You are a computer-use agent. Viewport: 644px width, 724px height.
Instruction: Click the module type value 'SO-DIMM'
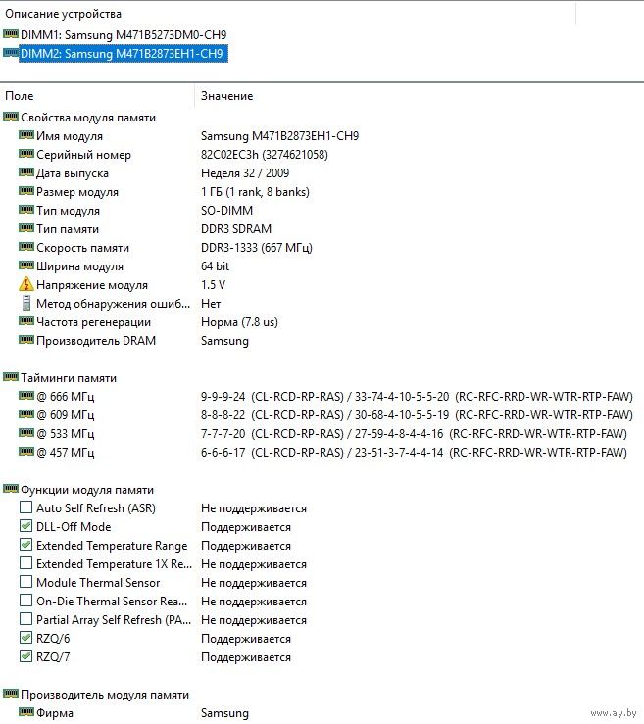pos(226,211)
